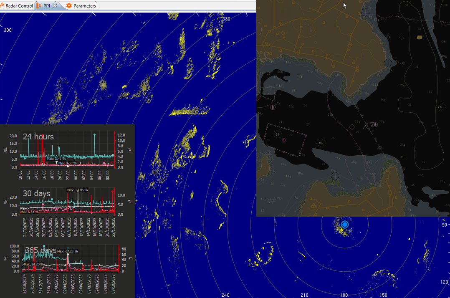Click the circled 24 depth marker
Viewport: 450px width, 298px height.
[440, 107]
